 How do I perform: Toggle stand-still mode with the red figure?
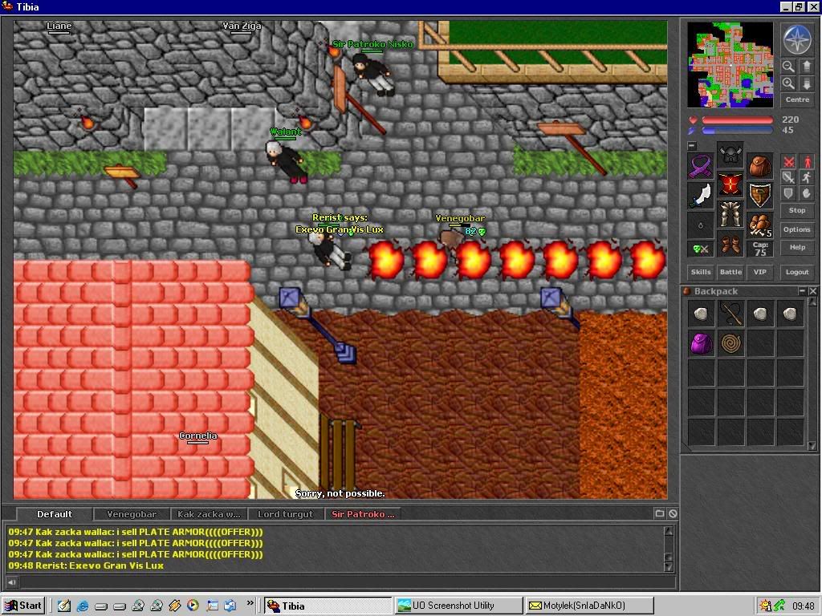(806, 162)
